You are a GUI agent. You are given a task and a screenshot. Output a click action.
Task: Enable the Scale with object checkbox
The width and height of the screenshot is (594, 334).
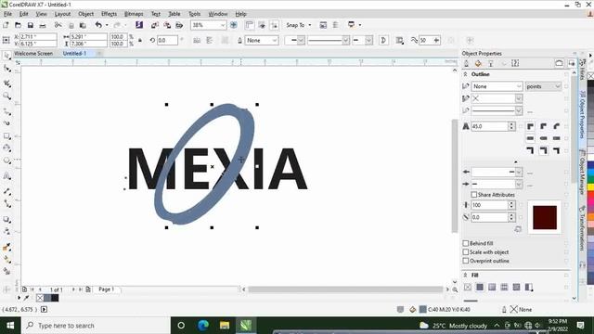pyautogui.click(x=466, y=252)
